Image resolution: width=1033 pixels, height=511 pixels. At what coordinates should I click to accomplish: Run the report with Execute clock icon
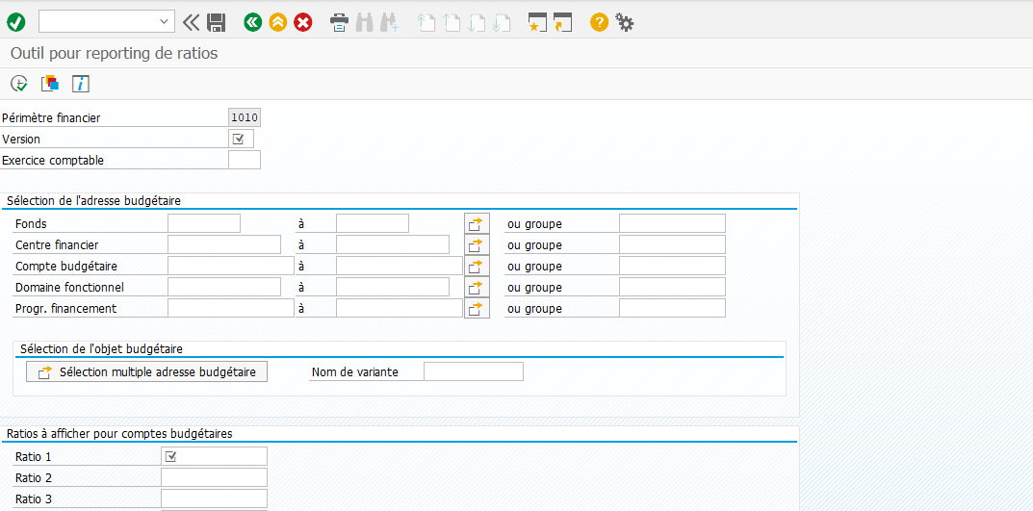pyautogui.click(x=18, y=84)
